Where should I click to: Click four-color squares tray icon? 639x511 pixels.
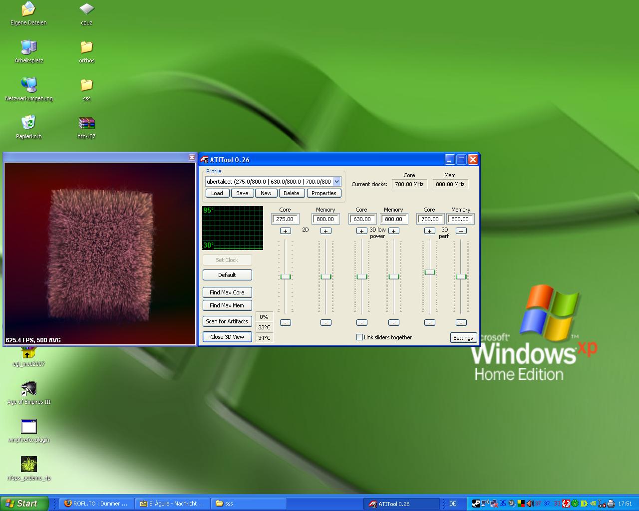pos(521,504)
